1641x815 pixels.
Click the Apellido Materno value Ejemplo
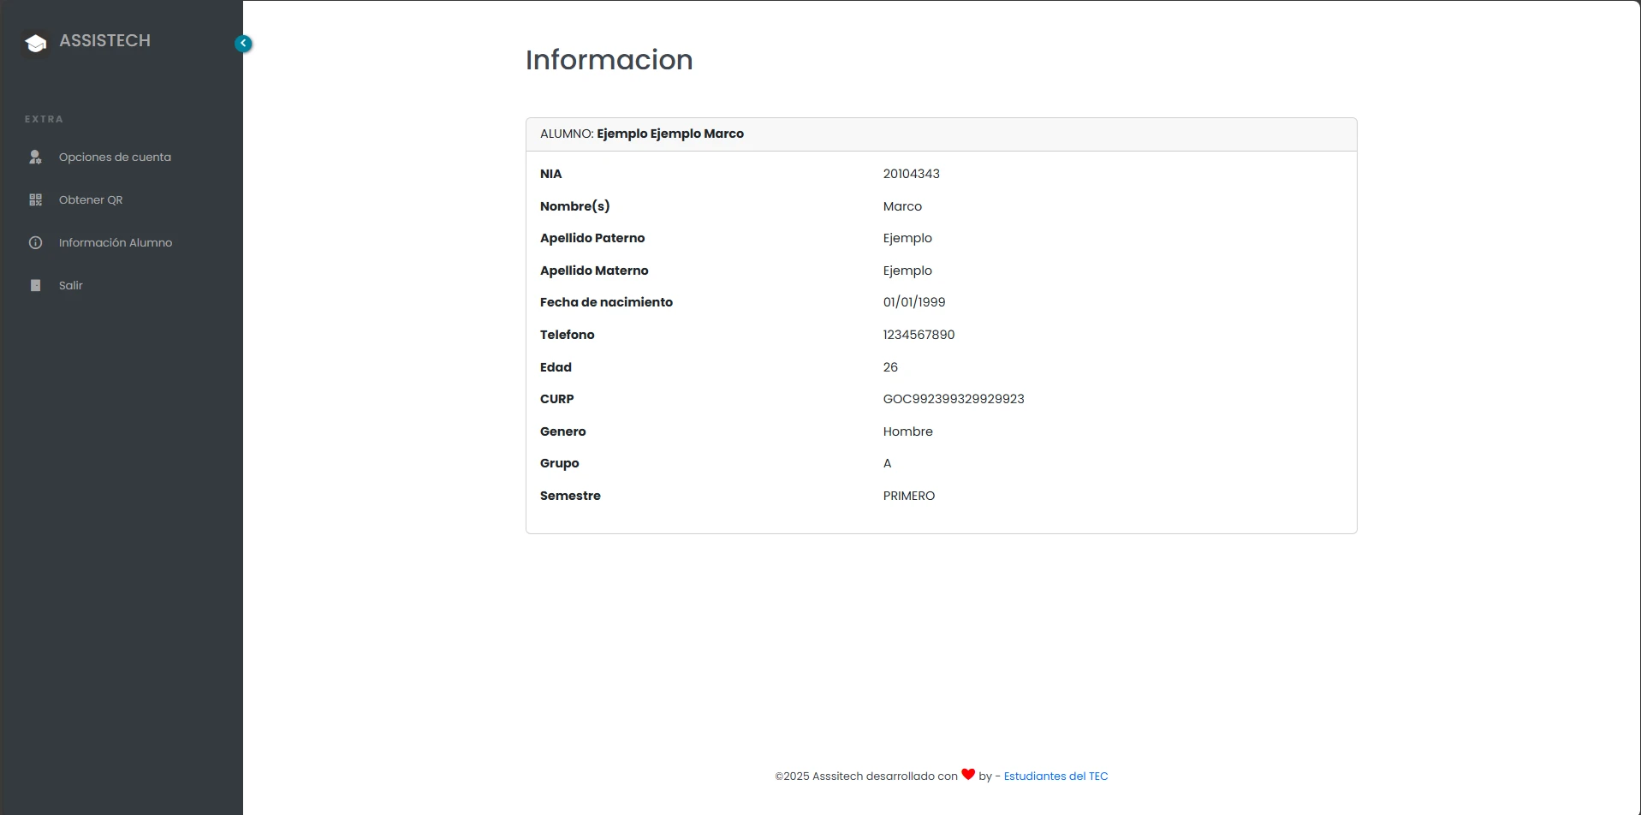tap(907, 271)
